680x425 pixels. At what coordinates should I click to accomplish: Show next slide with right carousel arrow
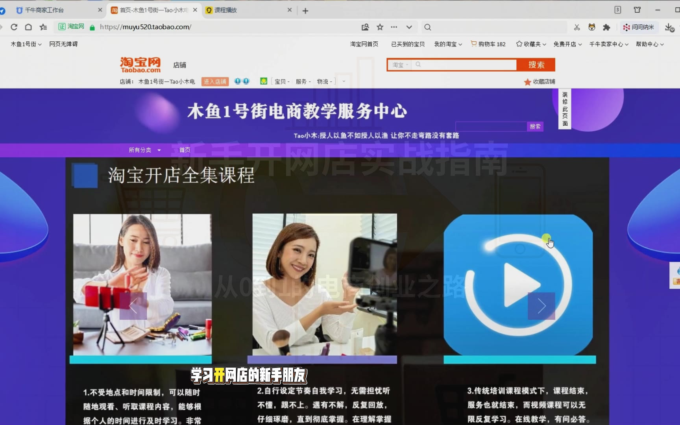click(541, 306)
